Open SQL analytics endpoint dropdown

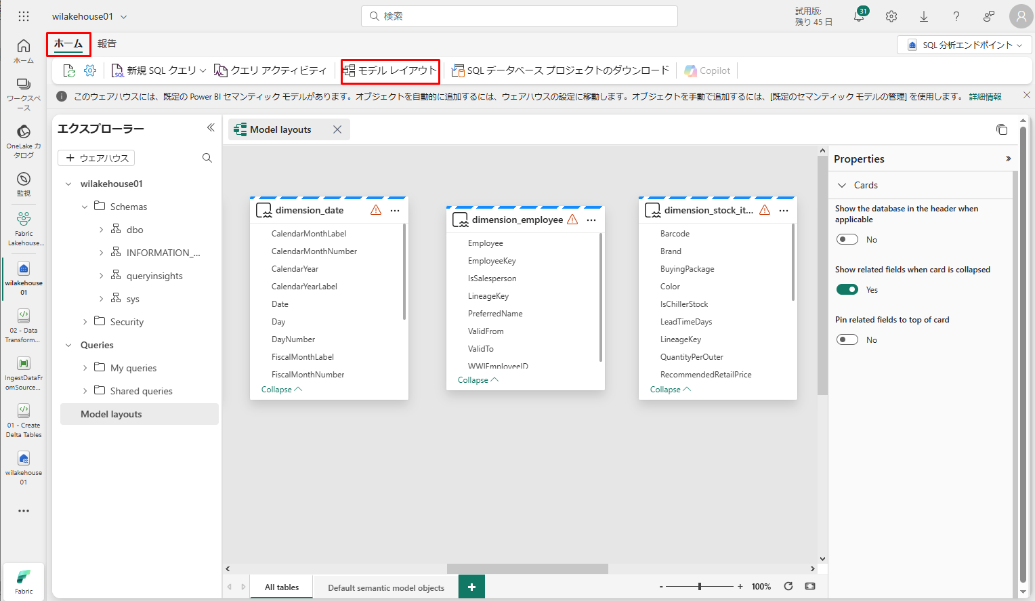coord(965,45)
